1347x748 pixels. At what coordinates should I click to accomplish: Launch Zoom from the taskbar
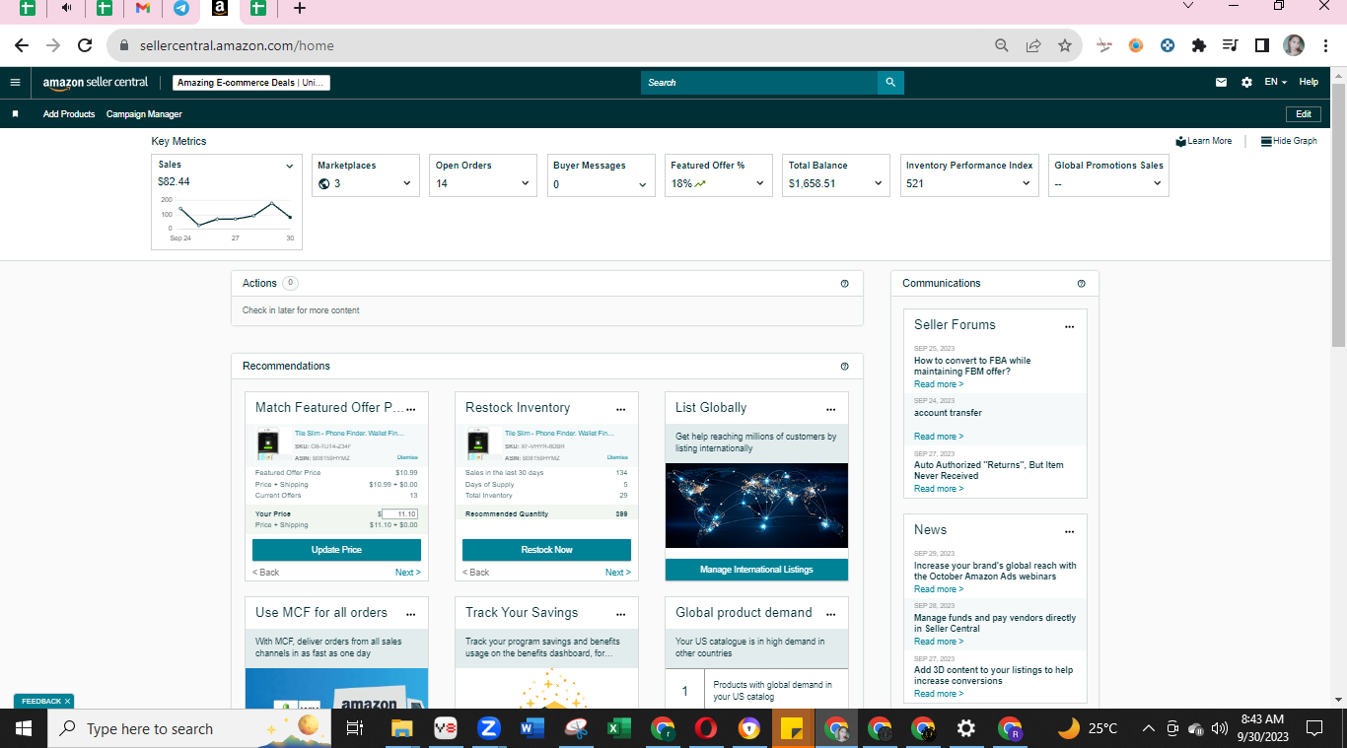488,729
